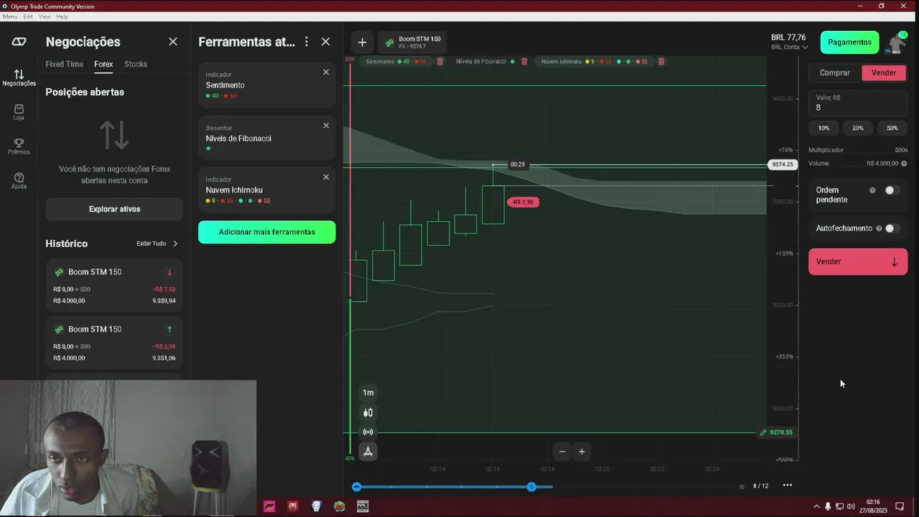Switch to the Stocks tab
This screenshot has height=517, width=919.
click(136, 64)
